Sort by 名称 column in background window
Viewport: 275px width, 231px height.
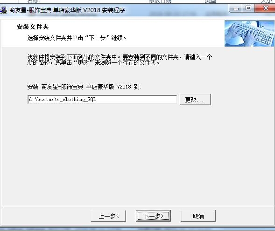tap(33, 1)
